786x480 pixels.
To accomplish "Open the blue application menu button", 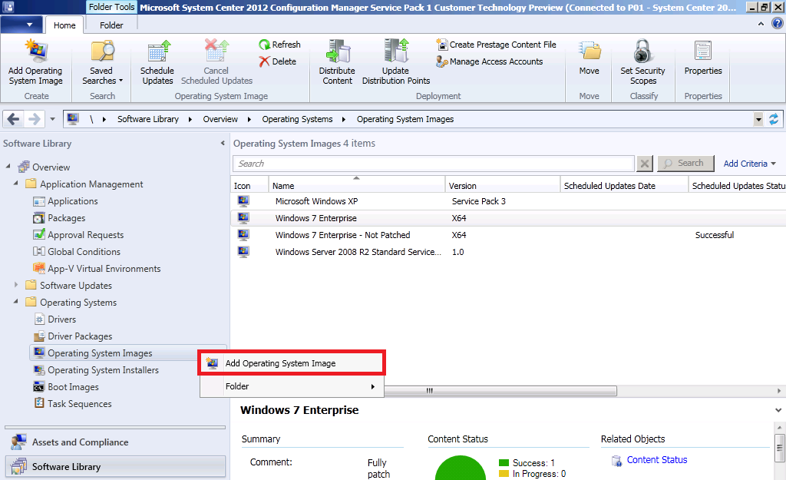I will pyautogui.click(x=22, y=24).
